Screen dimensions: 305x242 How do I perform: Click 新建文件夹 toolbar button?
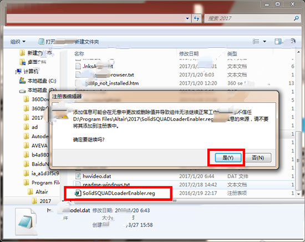[87, 42]
